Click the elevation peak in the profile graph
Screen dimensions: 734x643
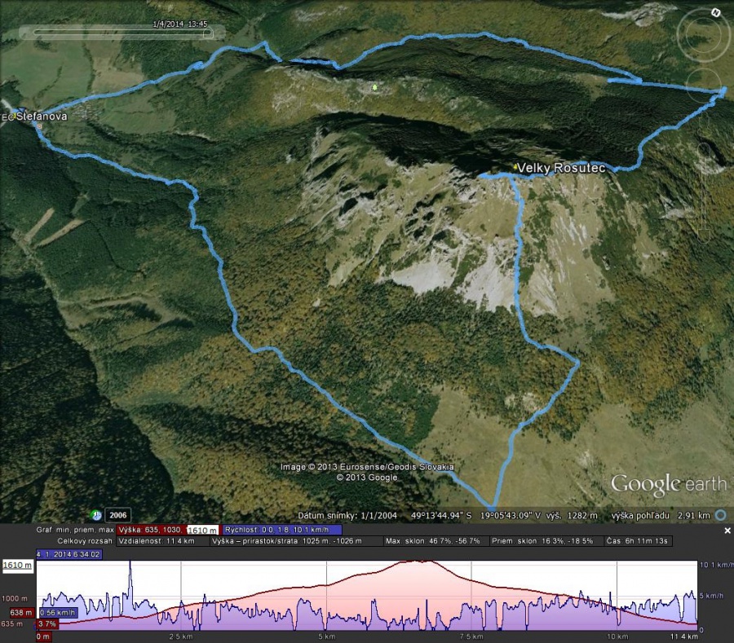[x=420, y=562]
